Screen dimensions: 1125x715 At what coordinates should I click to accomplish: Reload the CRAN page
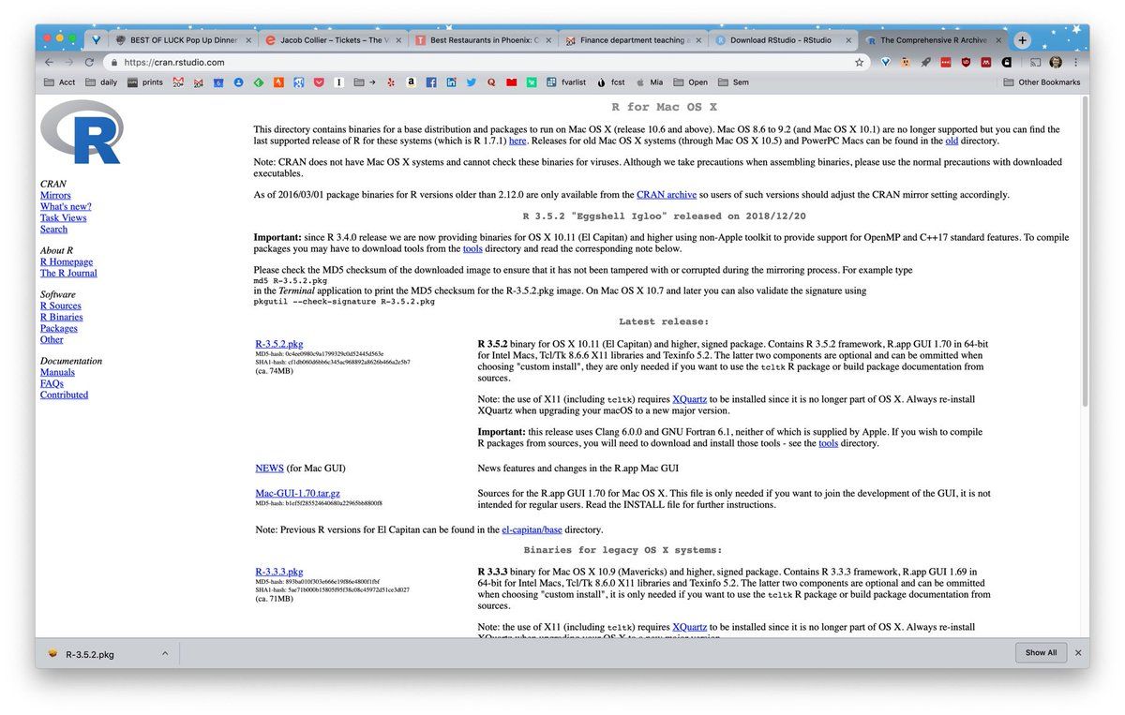89,63
